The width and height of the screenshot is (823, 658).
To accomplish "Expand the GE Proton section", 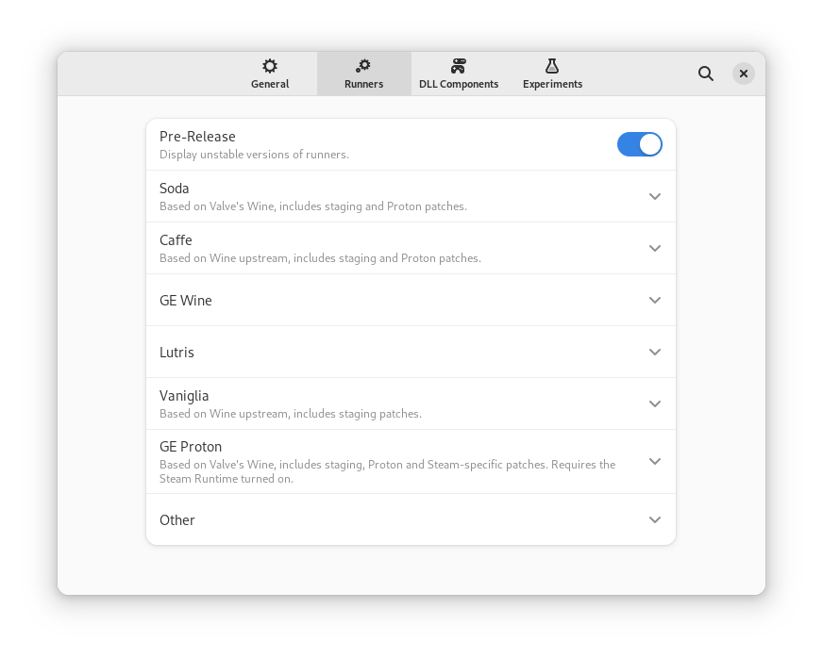I will click(655, 461).
